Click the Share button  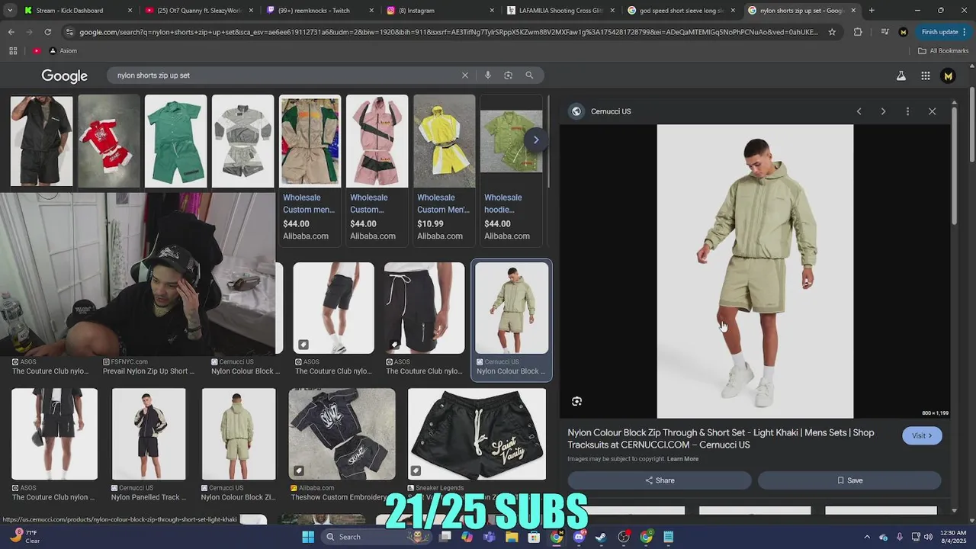(660, 480)
